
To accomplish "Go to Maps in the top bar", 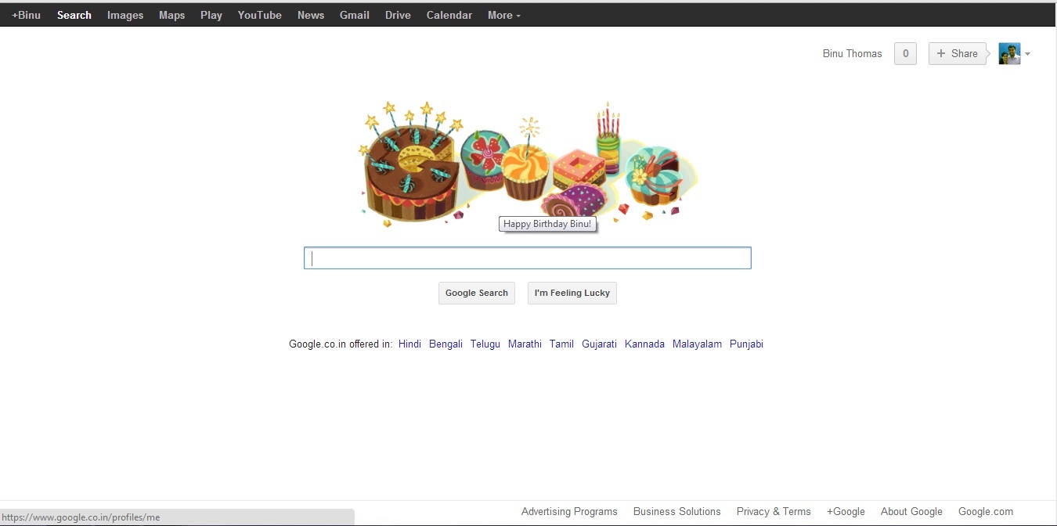I will click(x=172, y=15).
